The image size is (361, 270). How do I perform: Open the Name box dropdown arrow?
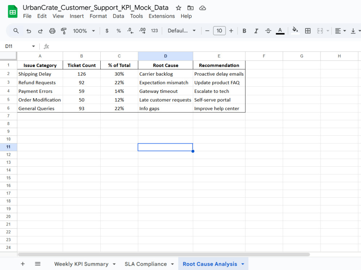(x=33, y=46)
